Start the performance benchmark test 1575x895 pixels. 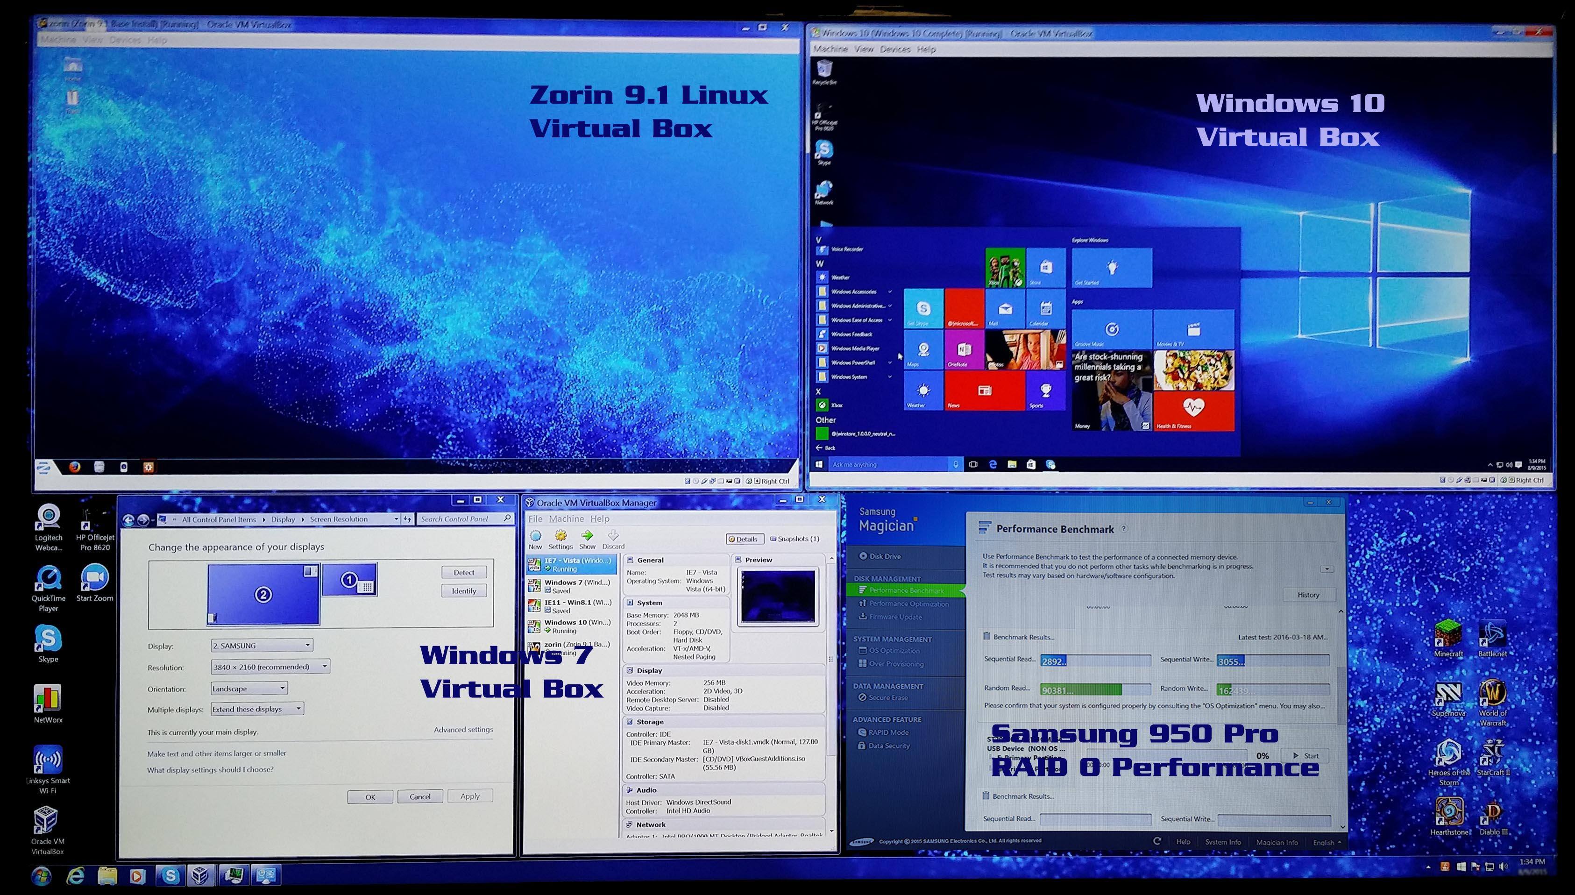[x=1305, y=755]
